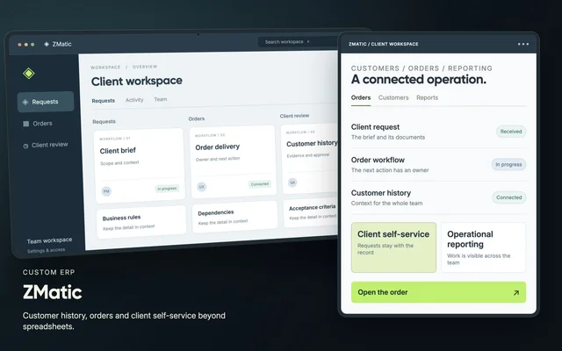Switch to the Customers tab in right panel
Screen dimensions: 562x351
pyautogui.click(x=393, y=97)
